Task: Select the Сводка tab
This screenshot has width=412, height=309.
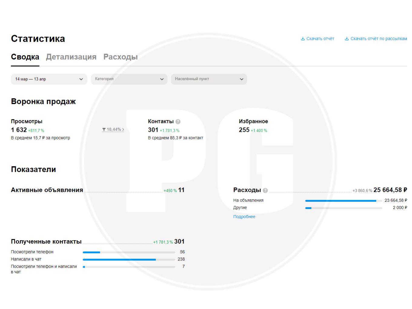Action: point(25,57)
